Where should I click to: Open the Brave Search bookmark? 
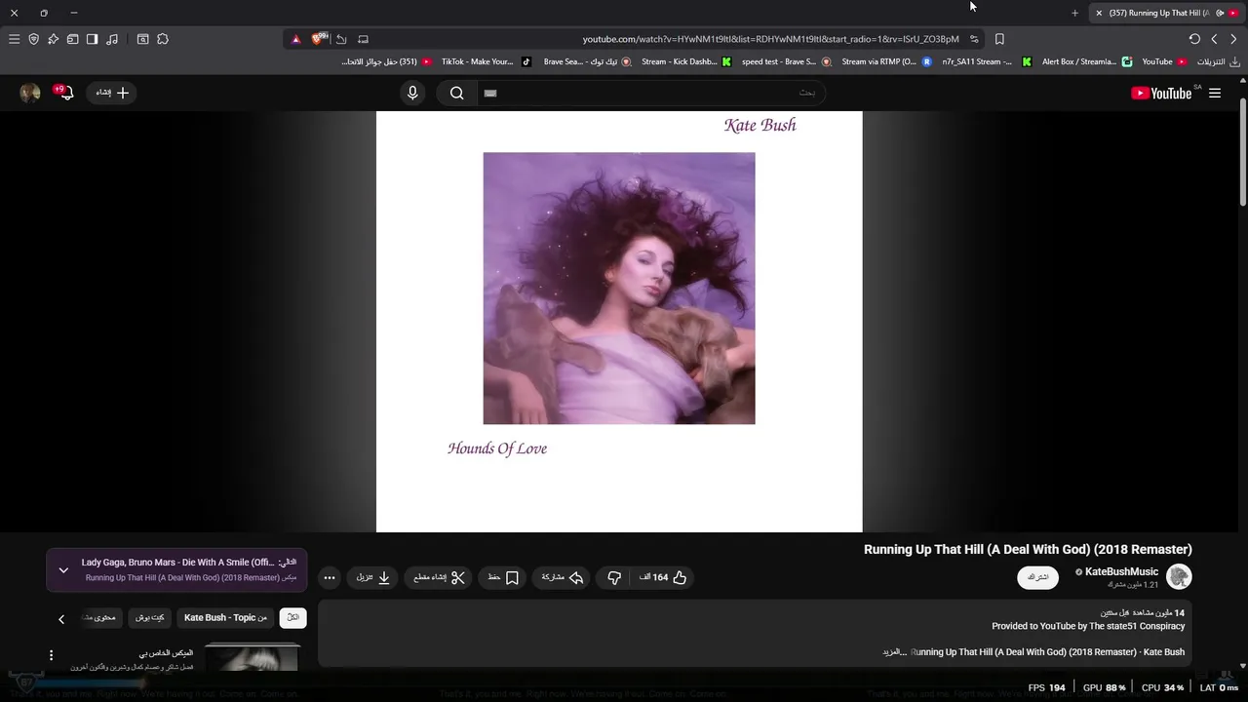(x=587, y=61)
